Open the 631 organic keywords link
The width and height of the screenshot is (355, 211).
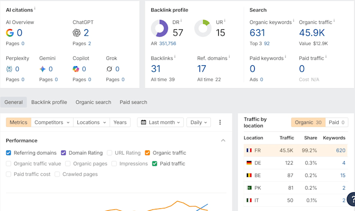click(x=257, y=33)
